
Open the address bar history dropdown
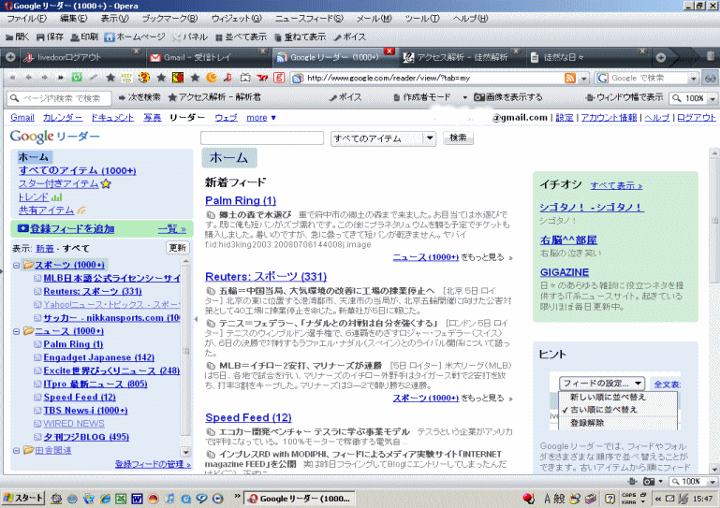(x=583, y=79)
